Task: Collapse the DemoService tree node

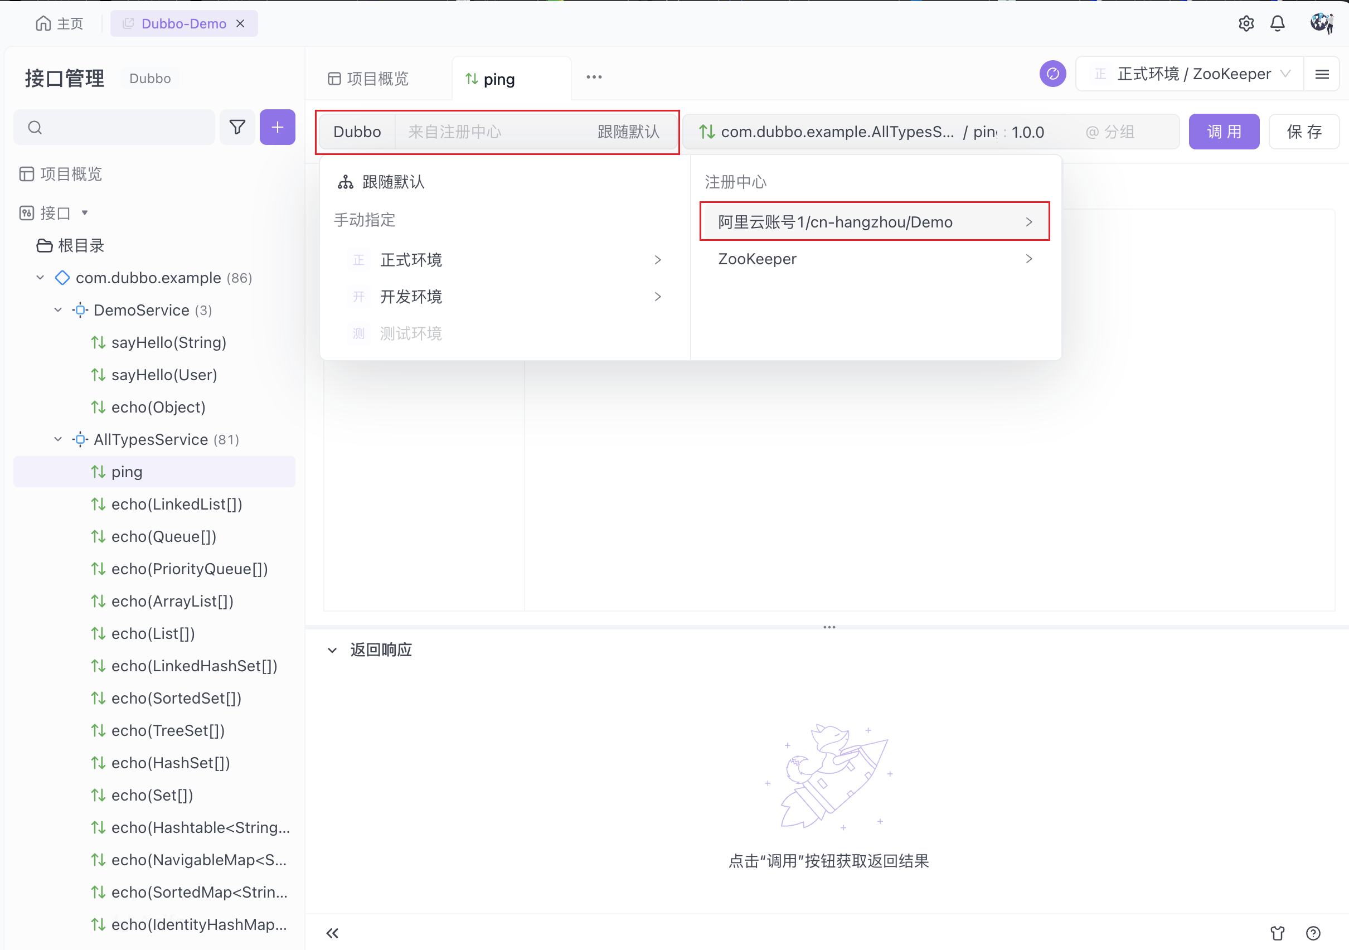Action: 58,309
